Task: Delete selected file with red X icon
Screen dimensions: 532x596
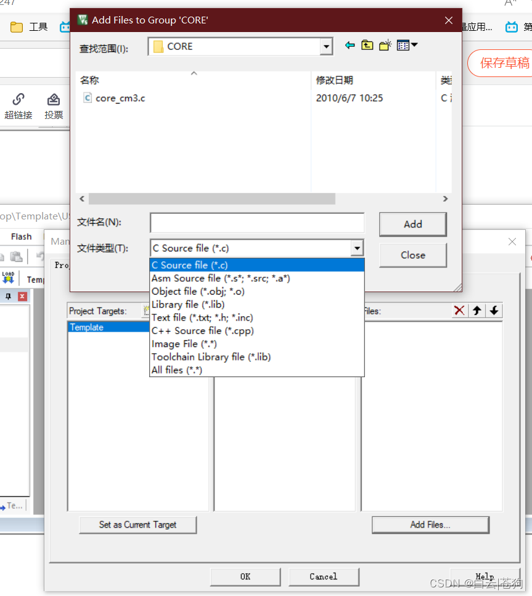Action: pos(459,311)
